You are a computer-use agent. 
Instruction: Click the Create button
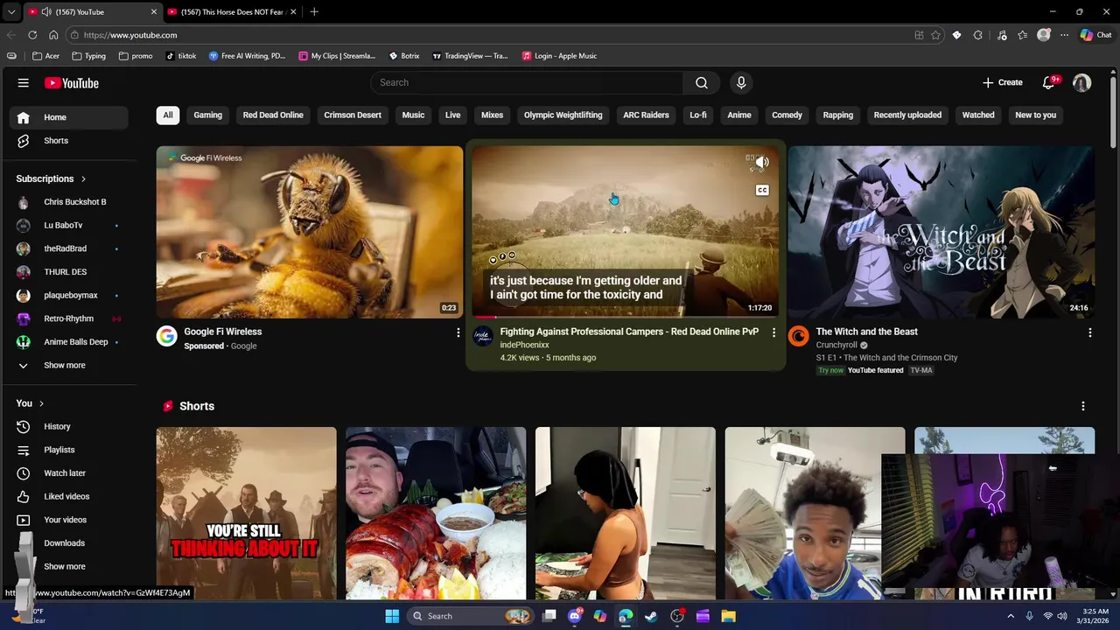point(1002,82)
